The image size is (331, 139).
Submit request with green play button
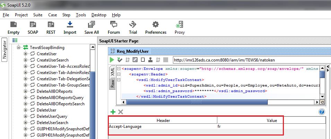pos(112,60)
